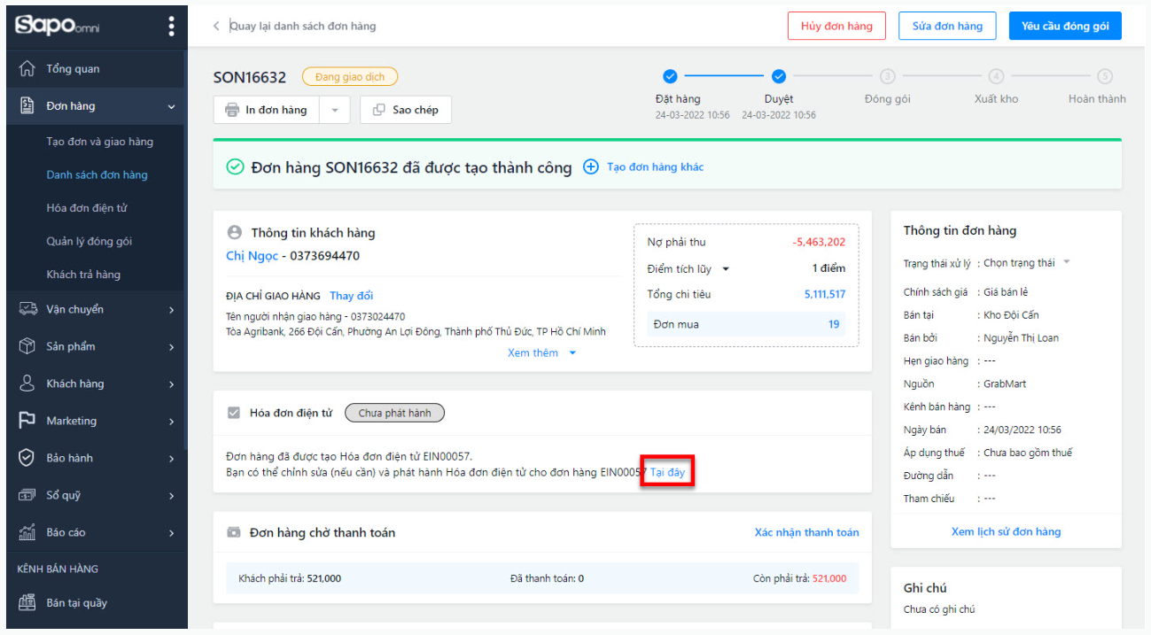Click the Nợ phải thu value -5,463,202

coord(819,242)
